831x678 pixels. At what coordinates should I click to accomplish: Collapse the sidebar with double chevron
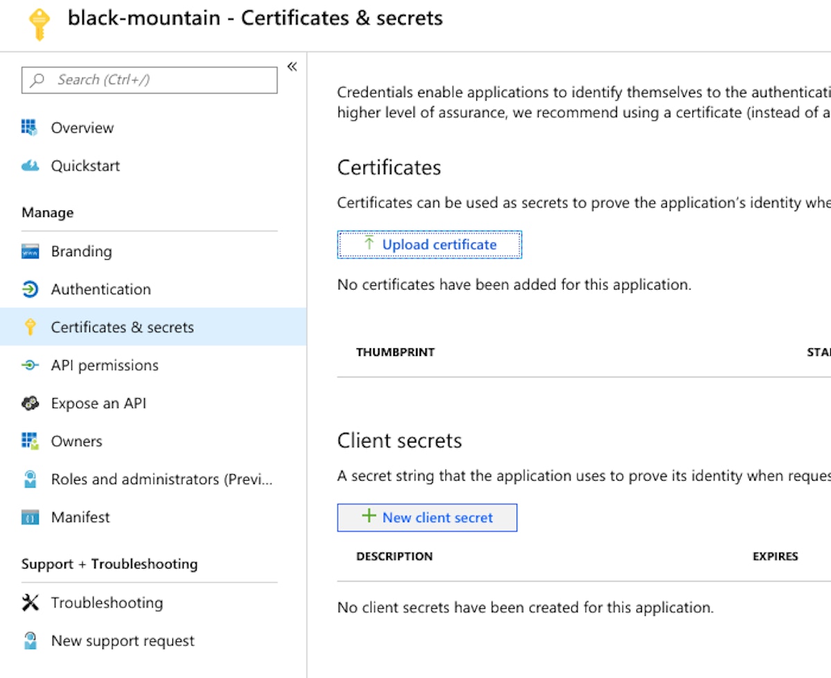click(292, 66)
